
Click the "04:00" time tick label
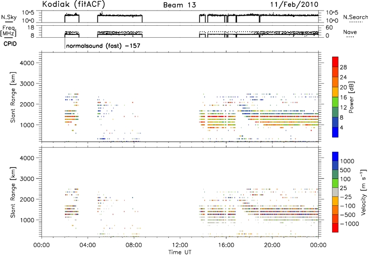tap(87, 245)
